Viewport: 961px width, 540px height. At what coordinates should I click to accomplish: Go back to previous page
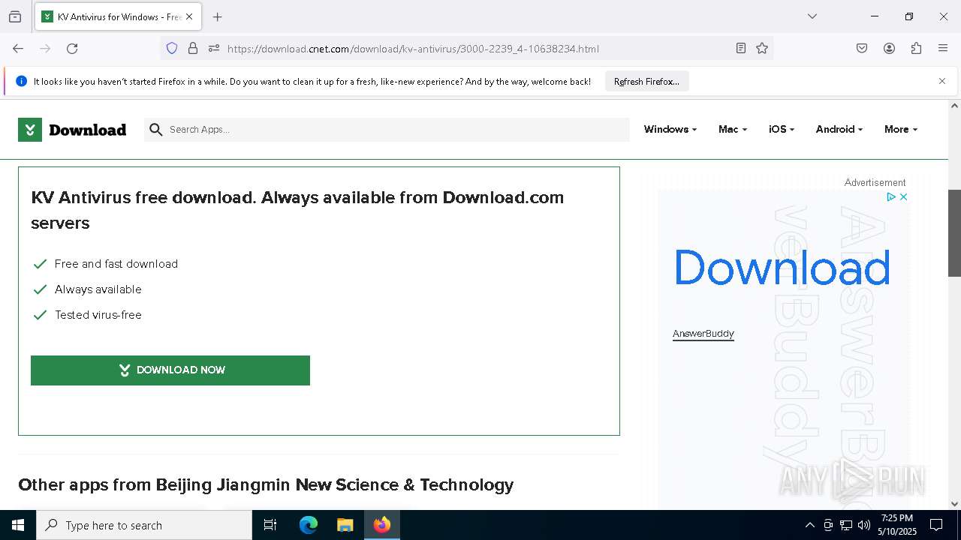point(18,49)
